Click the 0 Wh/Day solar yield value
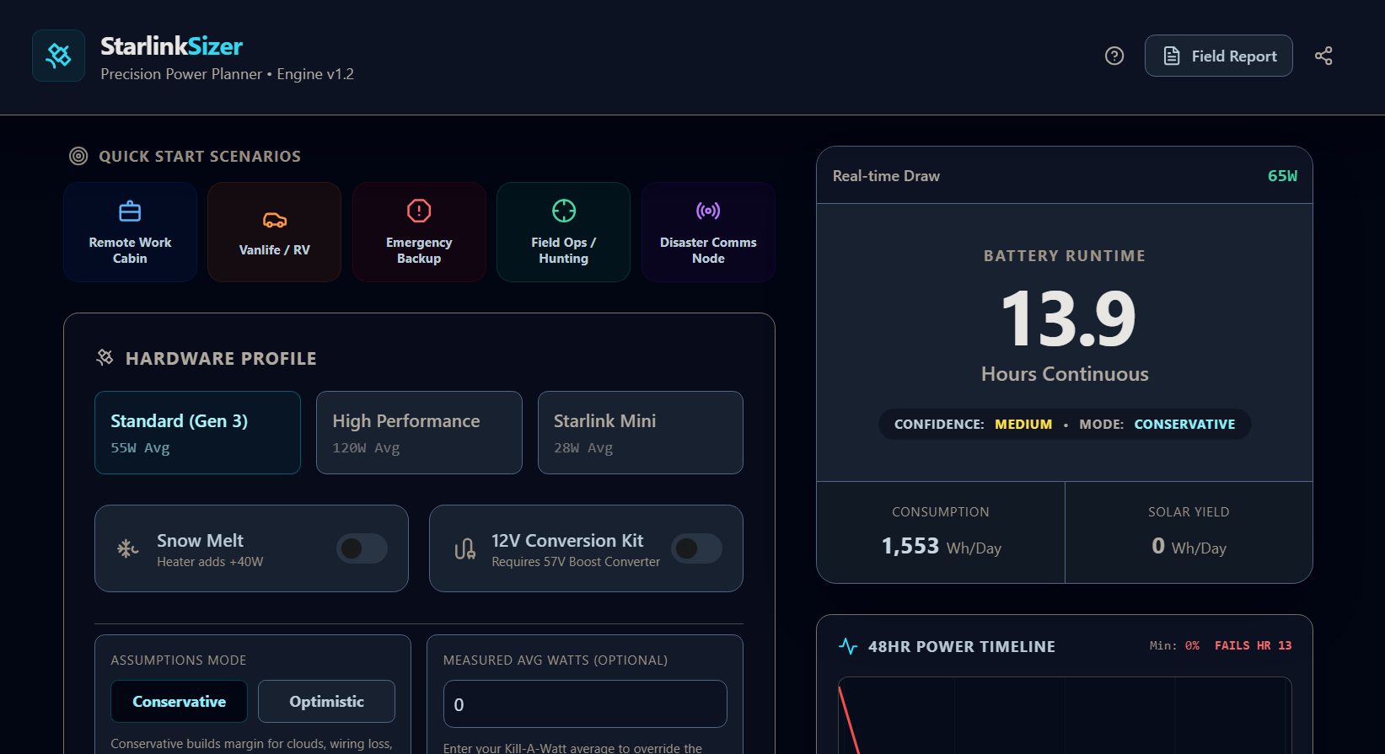Screen dimensions: 1385x754 point(1189,546)
